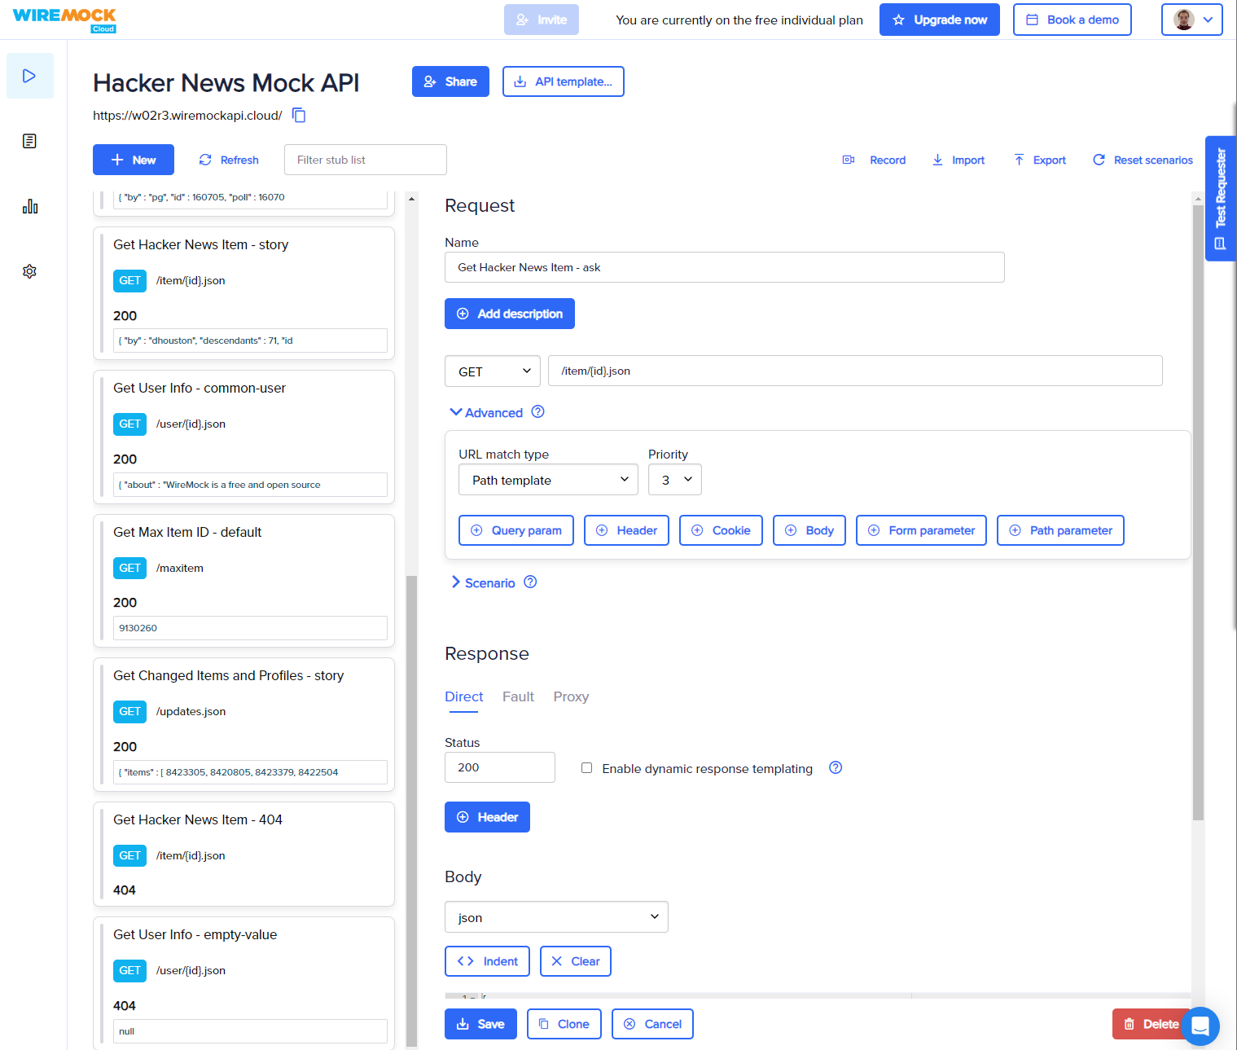
Task: Add a Body matcher
Action: click(x=809, y=530)
